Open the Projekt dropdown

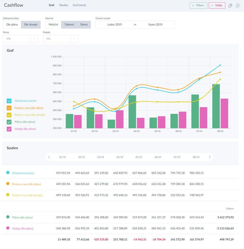[x=60, y=39]
